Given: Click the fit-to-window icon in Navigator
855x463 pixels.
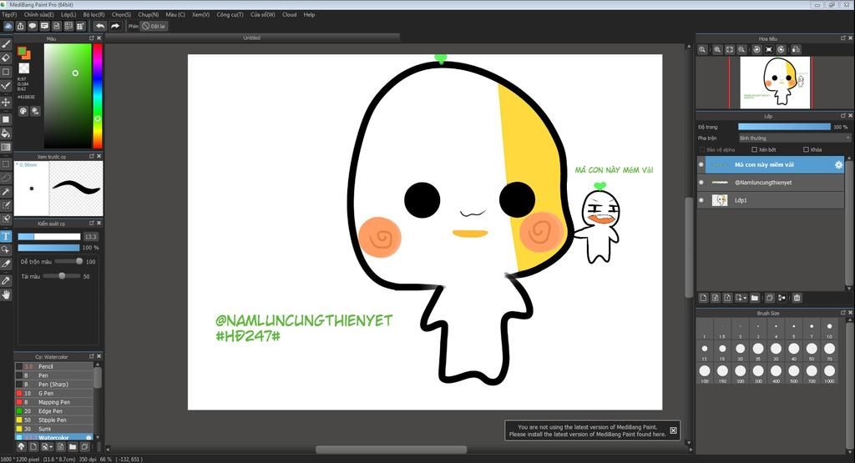Looking at the screenshot, I should 730,49.
